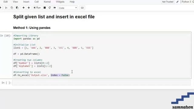Open the Insert menu

point(26,2)
